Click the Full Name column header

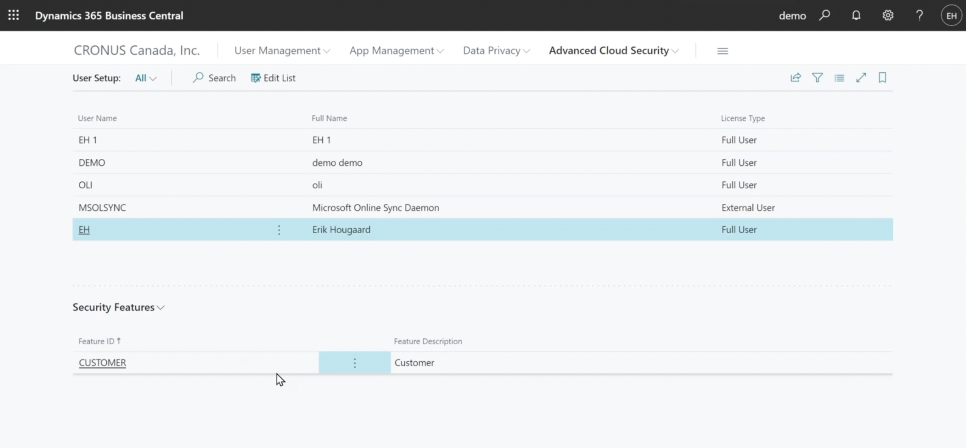[329, 118]
